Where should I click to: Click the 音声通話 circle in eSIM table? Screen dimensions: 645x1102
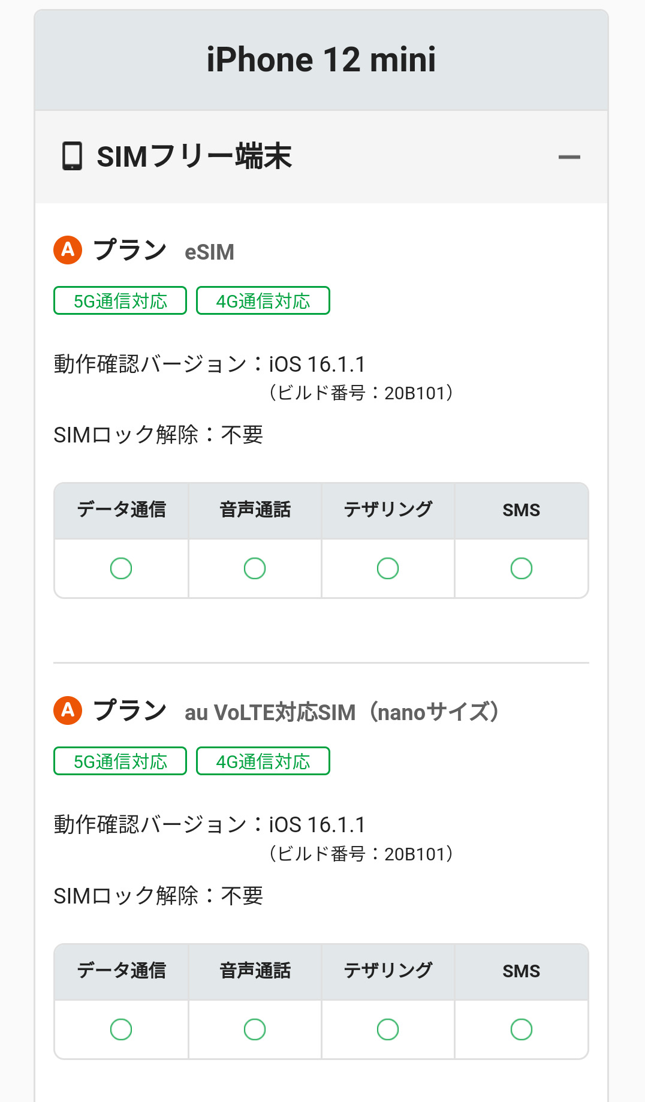[x=255, y=568]
